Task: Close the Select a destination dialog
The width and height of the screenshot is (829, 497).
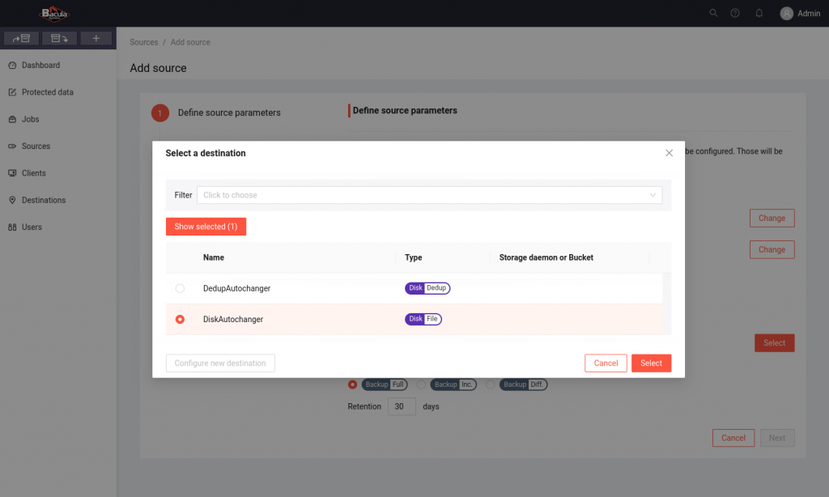Action: [669, 153]
